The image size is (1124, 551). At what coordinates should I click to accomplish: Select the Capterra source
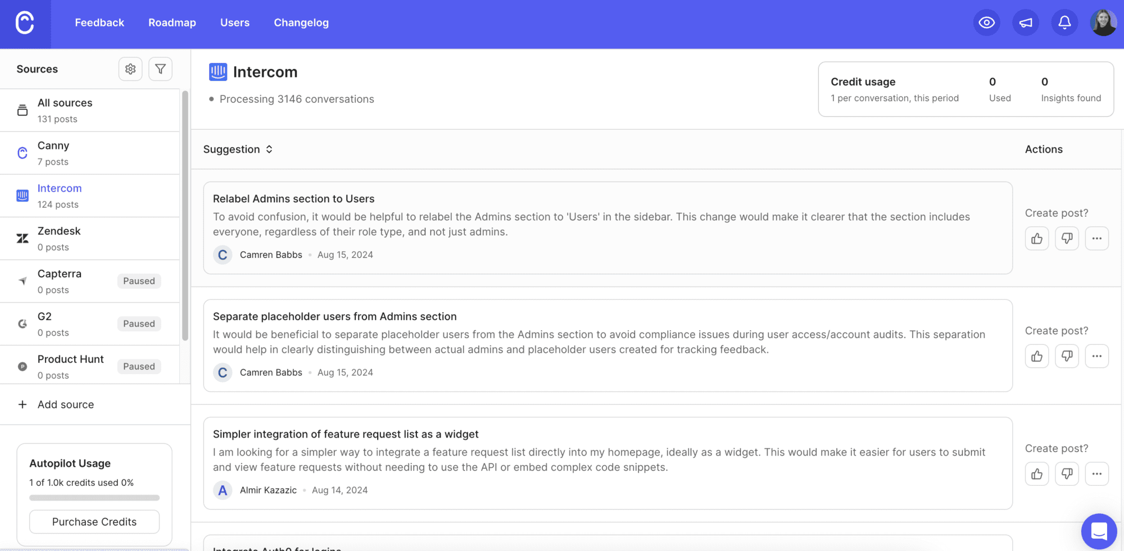(x=90, y=281)
